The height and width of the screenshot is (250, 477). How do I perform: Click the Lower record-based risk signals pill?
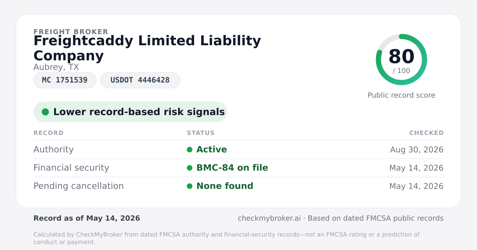pyautogui.click(x=130, y=112)
